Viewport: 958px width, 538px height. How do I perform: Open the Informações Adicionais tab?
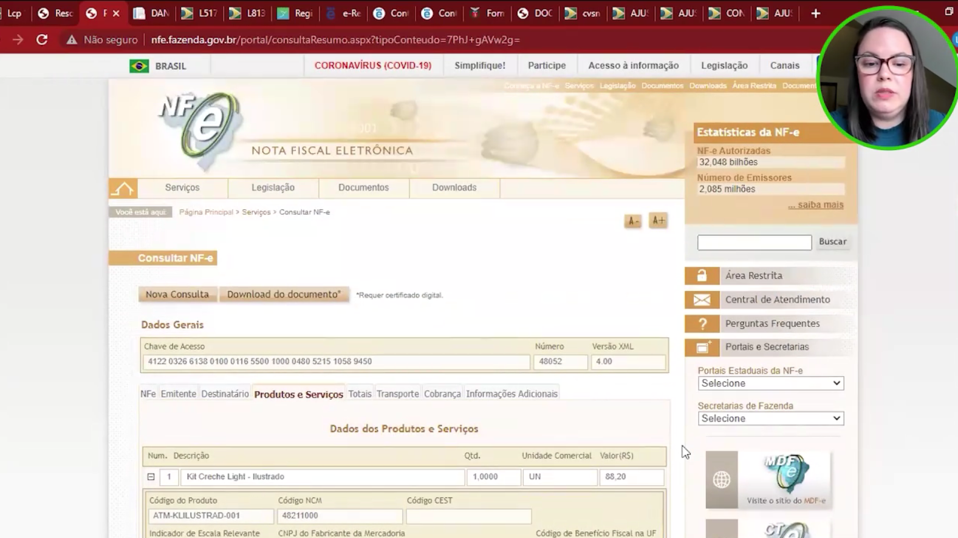(x=512, y=394)
